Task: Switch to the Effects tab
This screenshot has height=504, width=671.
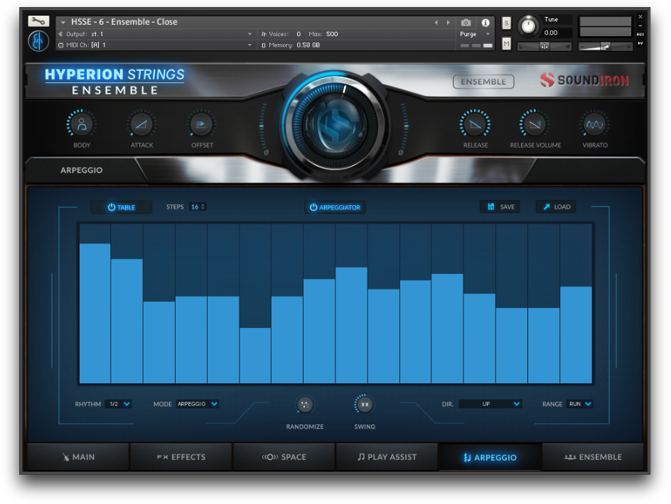Action: (x=181, y=457)
